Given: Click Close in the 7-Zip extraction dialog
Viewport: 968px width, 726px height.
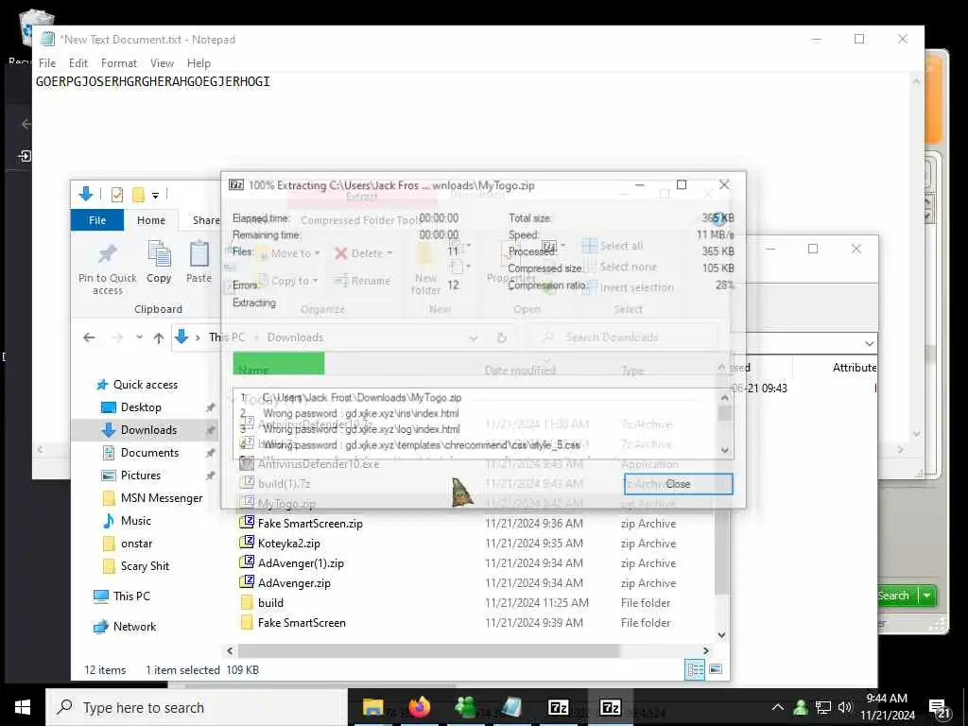Looking at the screenshot, I should tap(679, 484).
